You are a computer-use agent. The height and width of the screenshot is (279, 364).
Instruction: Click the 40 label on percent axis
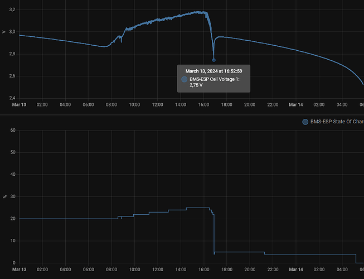[x=13, y=174]
